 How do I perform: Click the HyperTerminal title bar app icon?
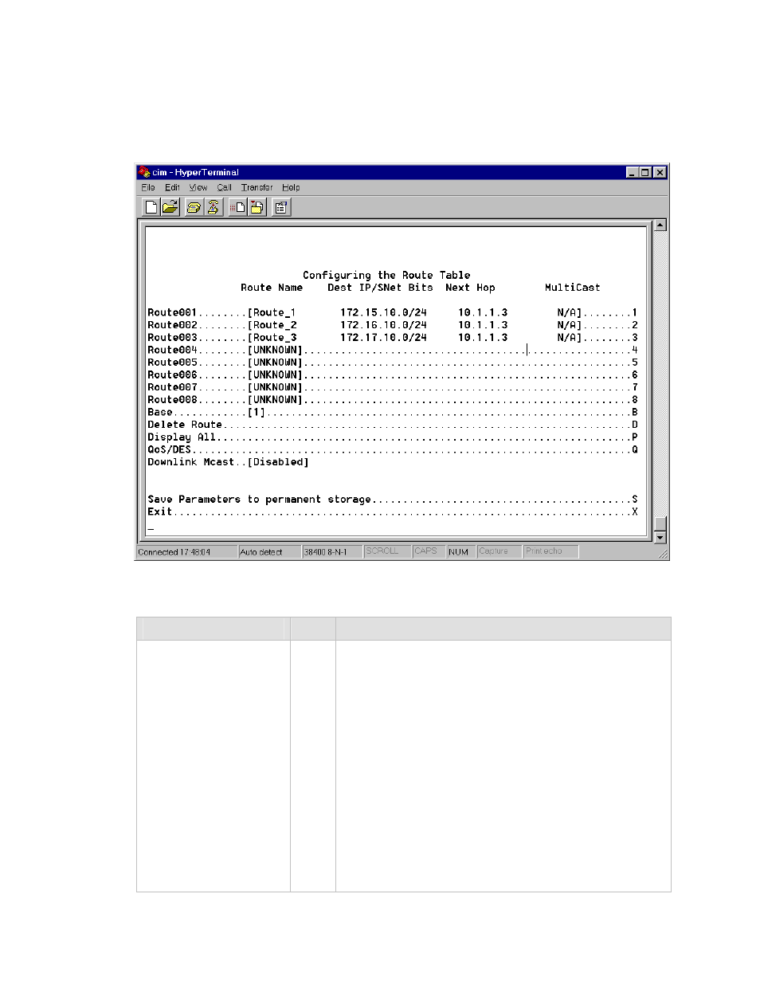tap(144, 172)
